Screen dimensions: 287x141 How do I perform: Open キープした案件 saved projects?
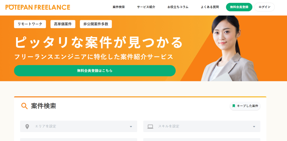(245, 106)
